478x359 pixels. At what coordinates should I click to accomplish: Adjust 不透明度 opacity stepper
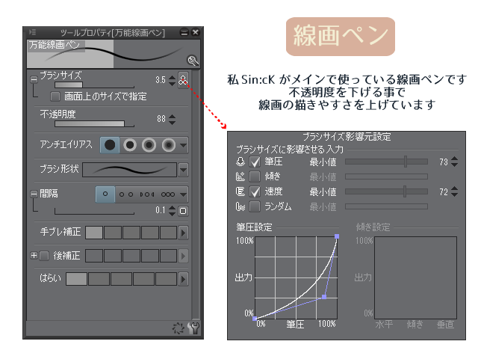coord(173,120)
